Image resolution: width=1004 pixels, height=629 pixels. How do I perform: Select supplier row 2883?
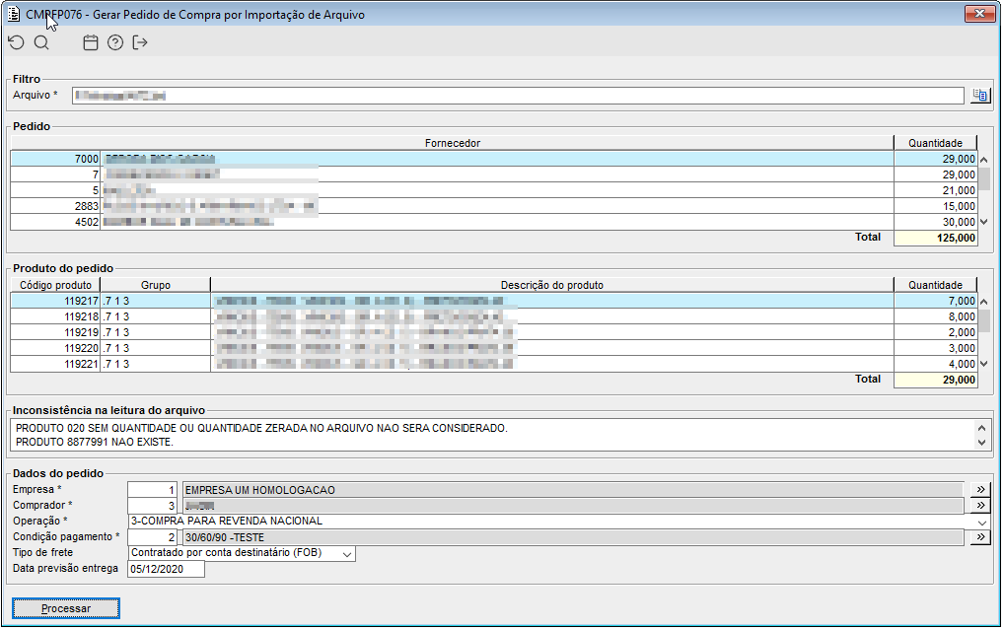pyautogui.click(x=494, y=206)
